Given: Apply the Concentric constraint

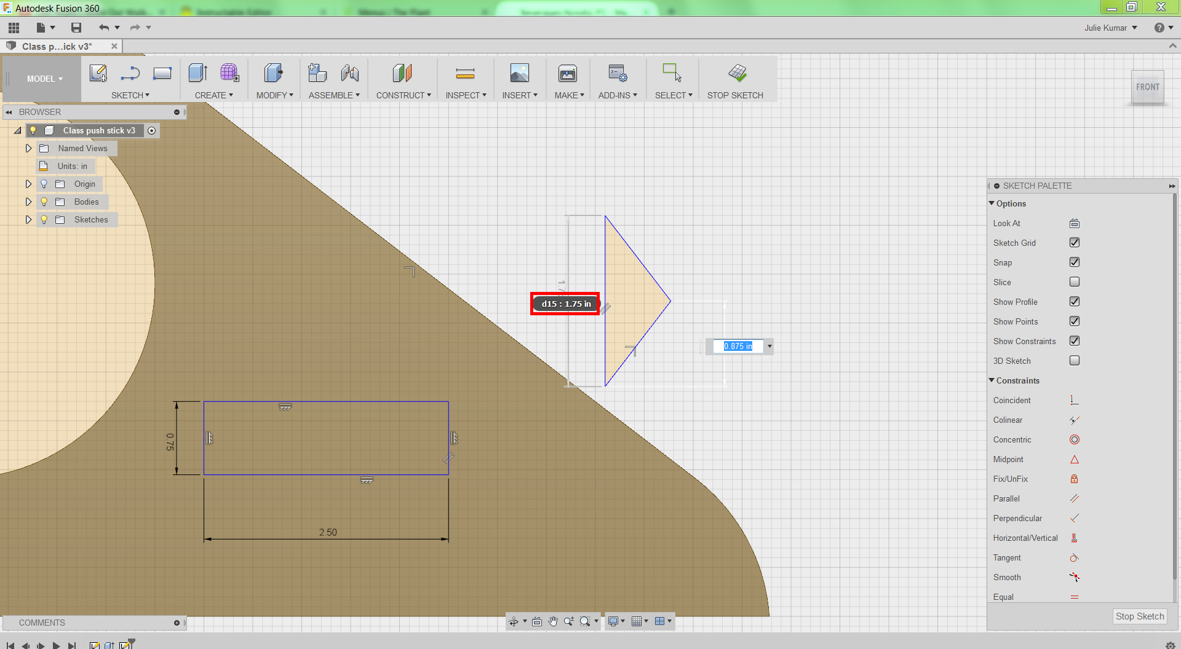Looking at the screenshot, I should click(1075, 439).
